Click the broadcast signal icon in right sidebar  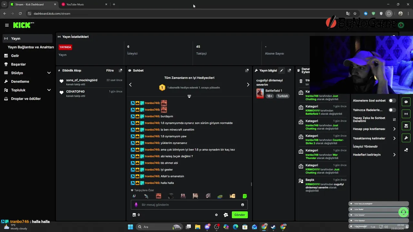pyautogui.click(x=406, y=114)
